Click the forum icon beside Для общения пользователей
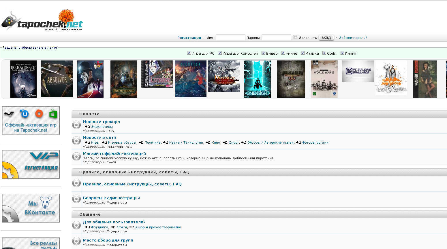447x249 pixels. 76,225
